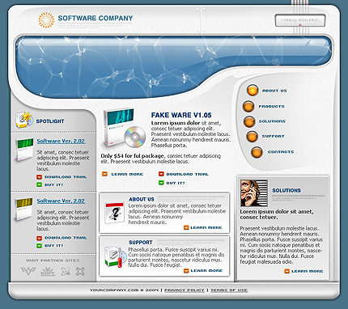Click the Support screwdriver box icon

coord(115,256)
